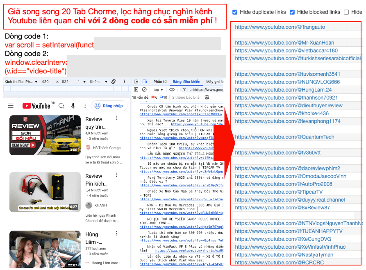The height and width of the screenshot is (270, 366).
Task: Open the @NUNGVLOG666 channel link
Action: click(287, 82)
